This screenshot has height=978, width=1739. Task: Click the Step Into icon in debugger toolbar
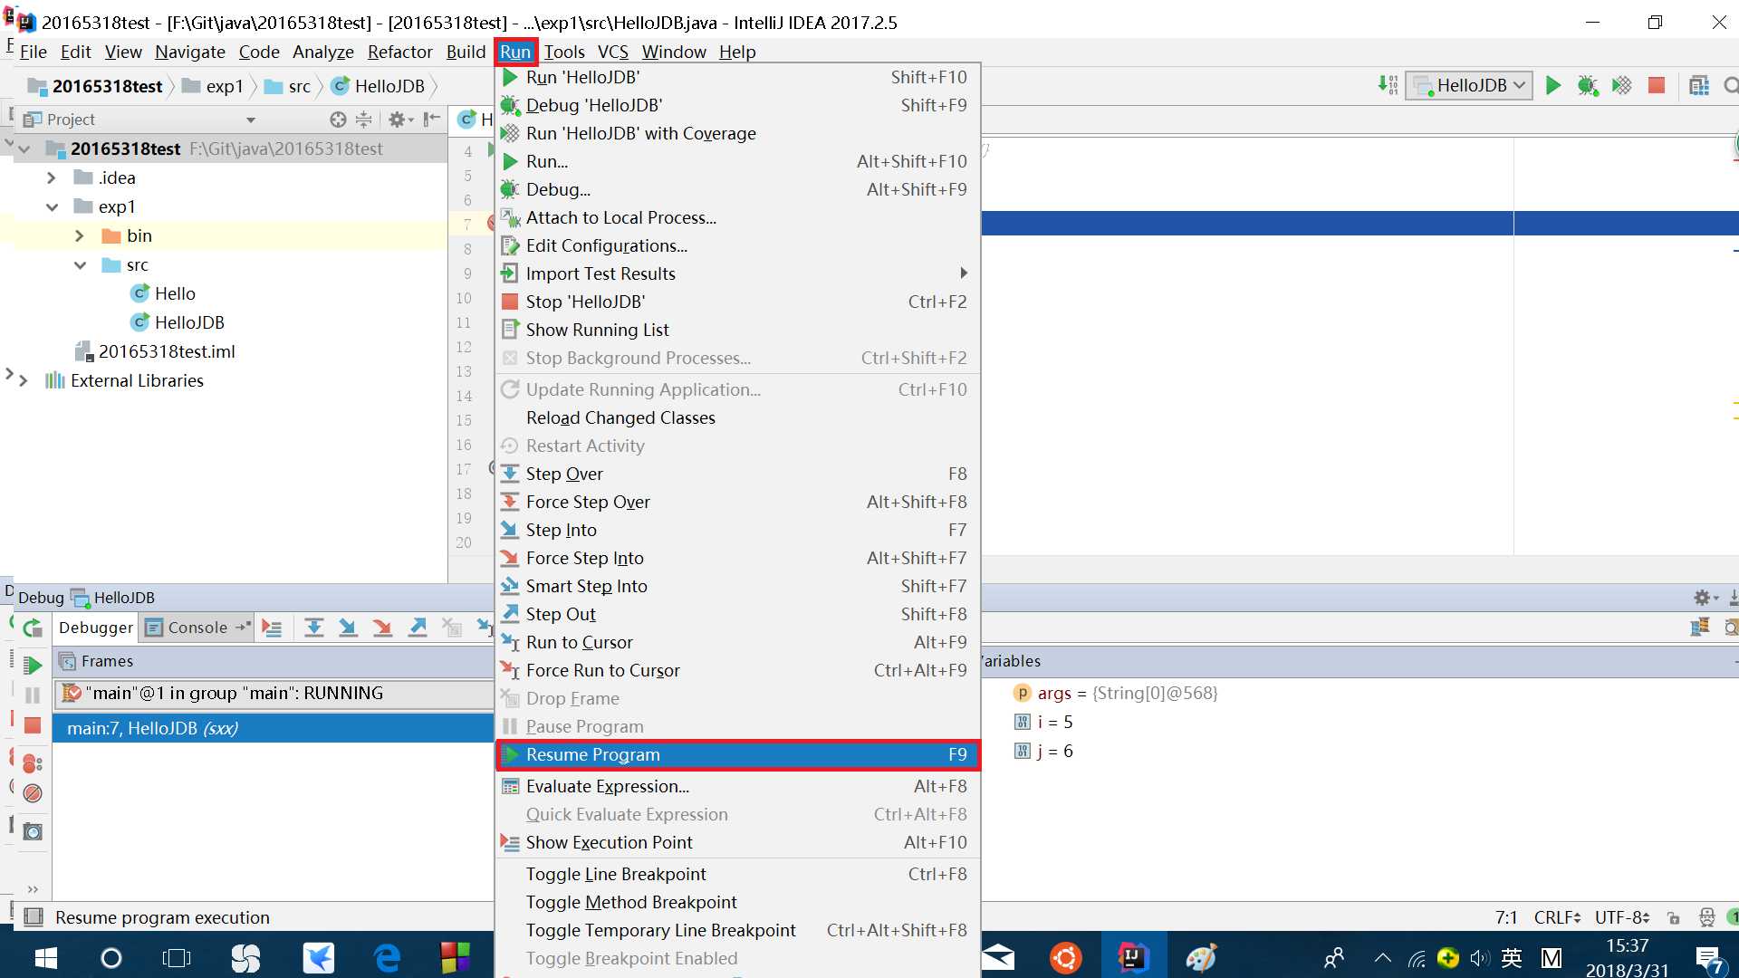click(348, 628)
